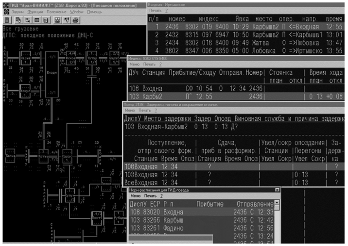Open the Помощь menu

point(94,11)
